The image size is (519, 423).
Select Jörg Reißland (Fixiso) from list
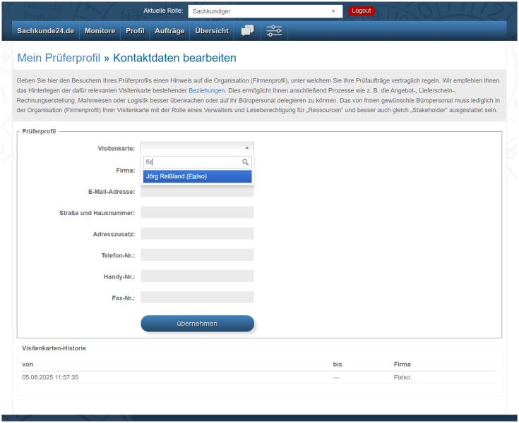click(197, 176)
